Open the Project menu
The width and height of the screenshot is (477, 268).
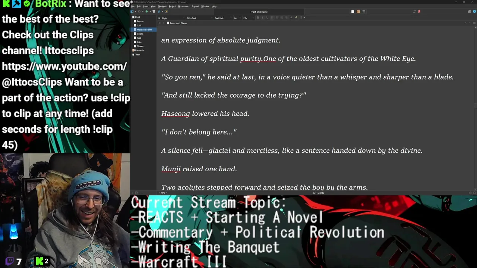pyautogui.click(x=172, y=6)
